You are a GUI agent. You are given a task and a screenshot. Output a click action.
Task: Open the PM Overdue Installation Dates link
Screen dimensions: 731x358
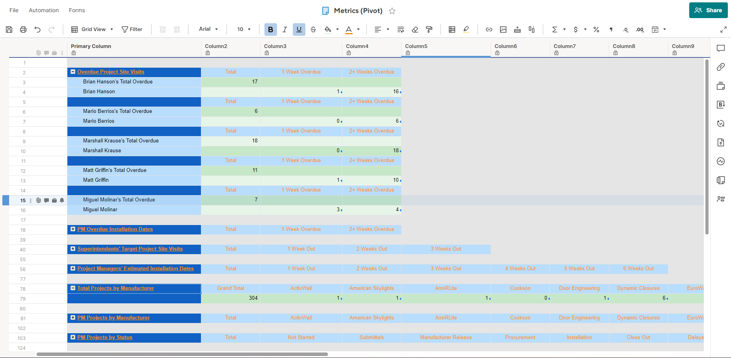(x=115, y=229)
